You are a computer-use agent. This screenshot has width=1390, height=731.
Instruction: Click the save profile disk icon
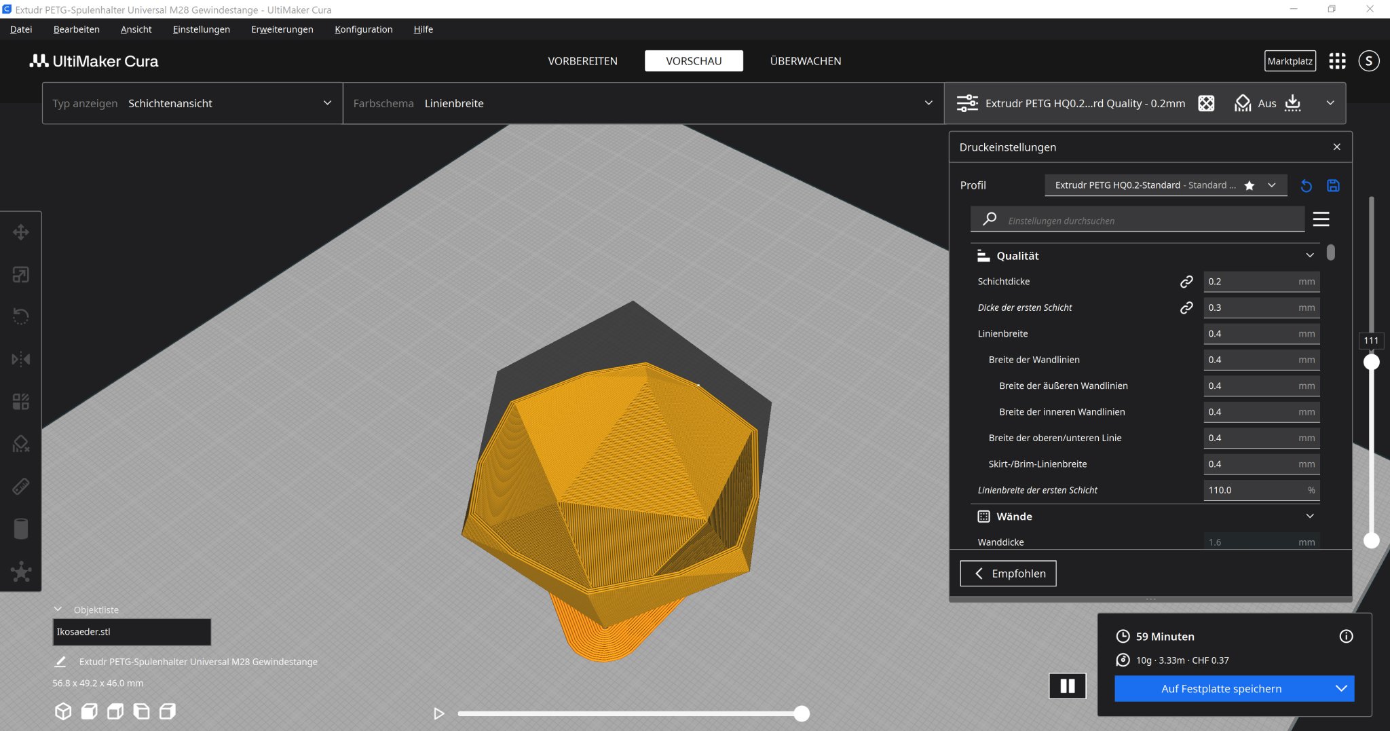(x=1333, y=185)
